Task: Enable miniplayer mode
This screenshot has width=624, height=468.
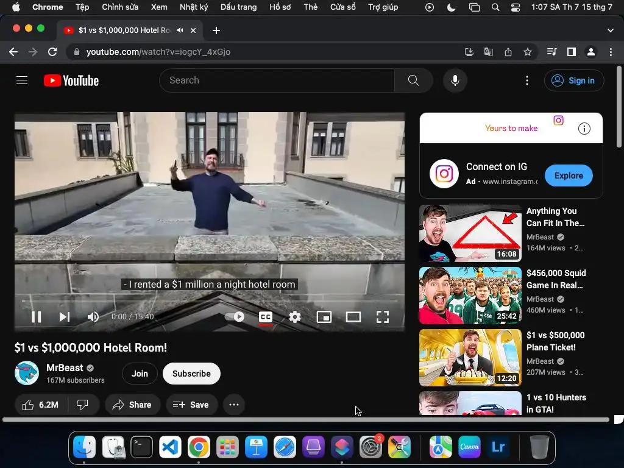Action: tap(324, 317)
